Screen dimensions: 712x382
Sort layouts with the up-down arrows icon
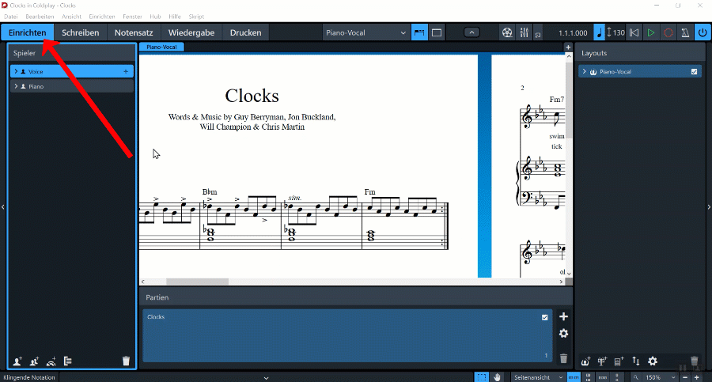point(636,361)
